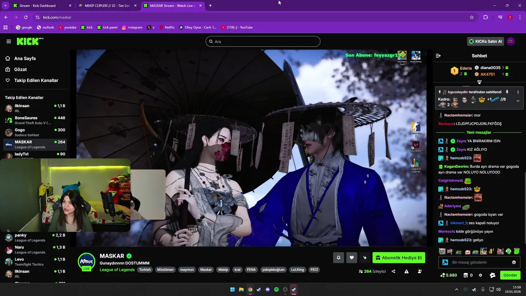526x296 pixels.
Task: Unpin message using right pin icon
Action: point(507,92)
